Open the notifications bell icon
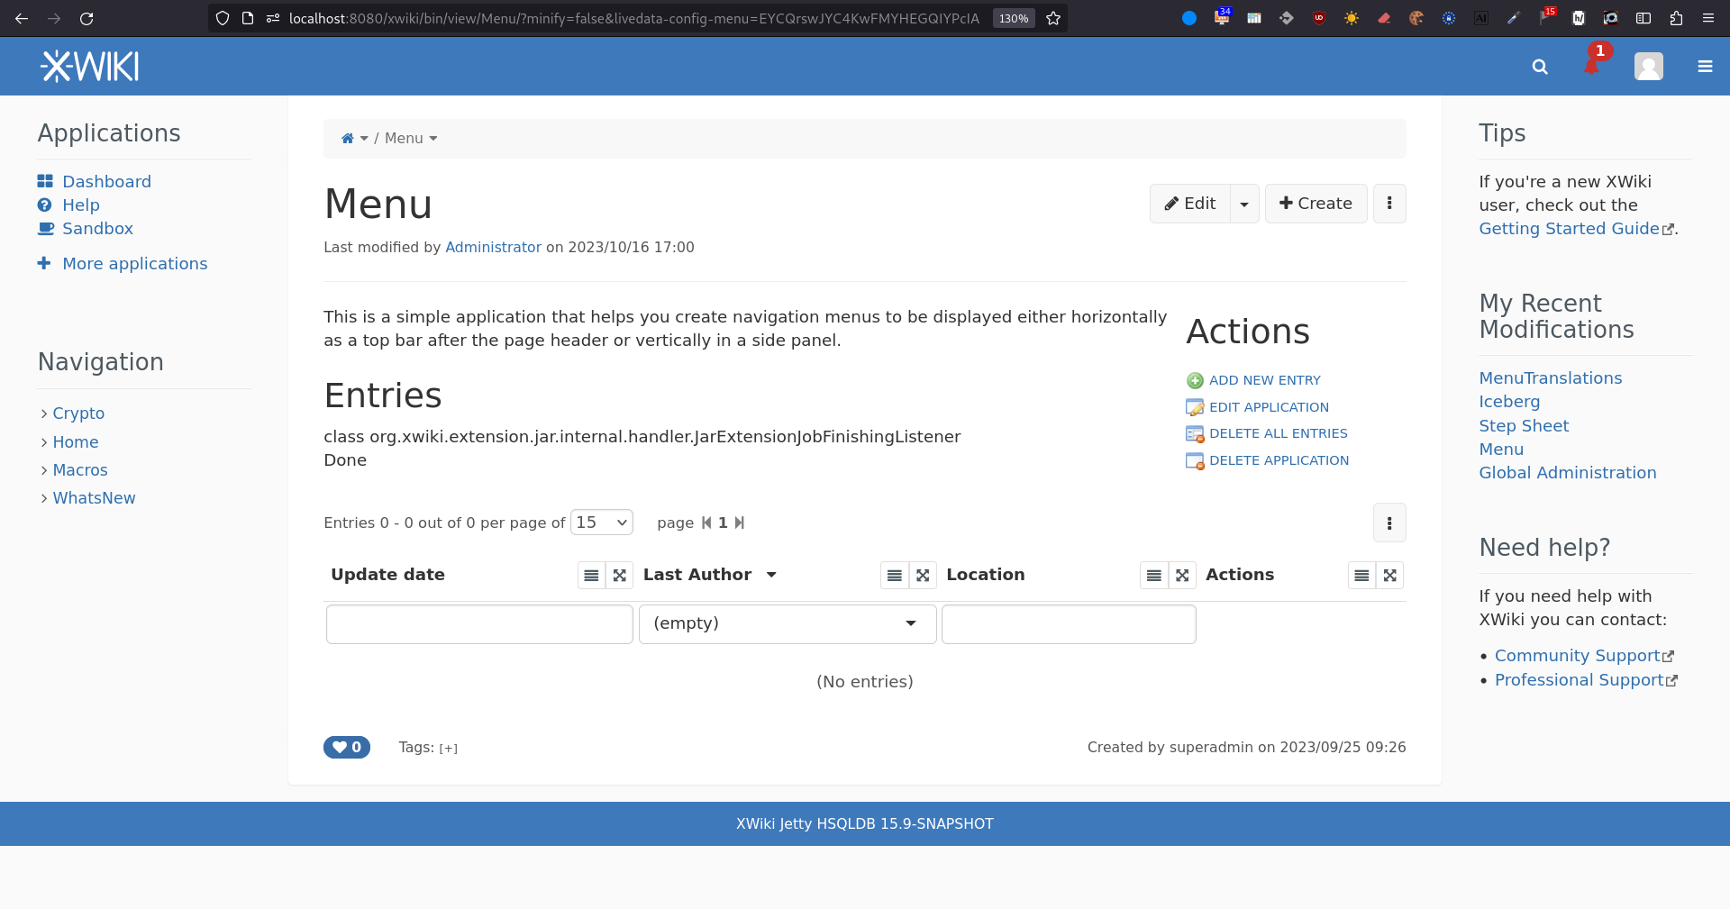This screenshot has width=1730, height=909. (1592, 66)
